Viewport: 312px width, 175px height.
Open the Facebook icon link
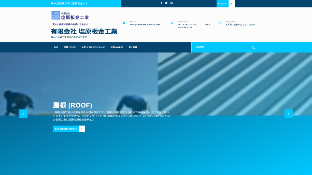tap(161, 3)
